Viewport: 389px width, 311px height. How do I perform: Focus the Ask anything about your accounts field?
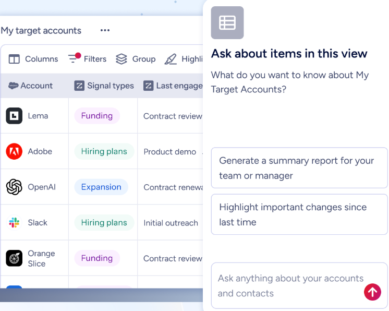tap(299, 285)
